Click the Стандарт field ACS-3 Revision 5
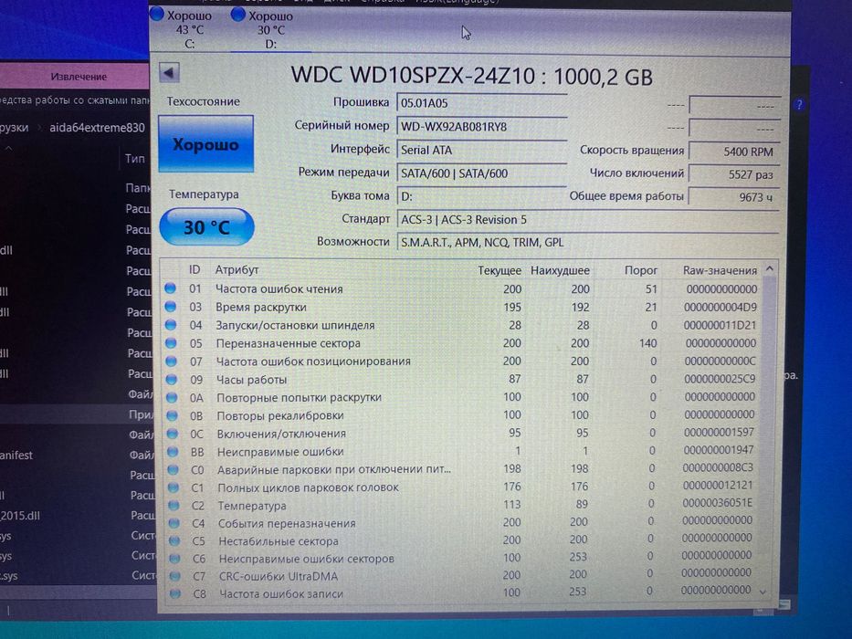The image size is (852, 639). (588, 219)
